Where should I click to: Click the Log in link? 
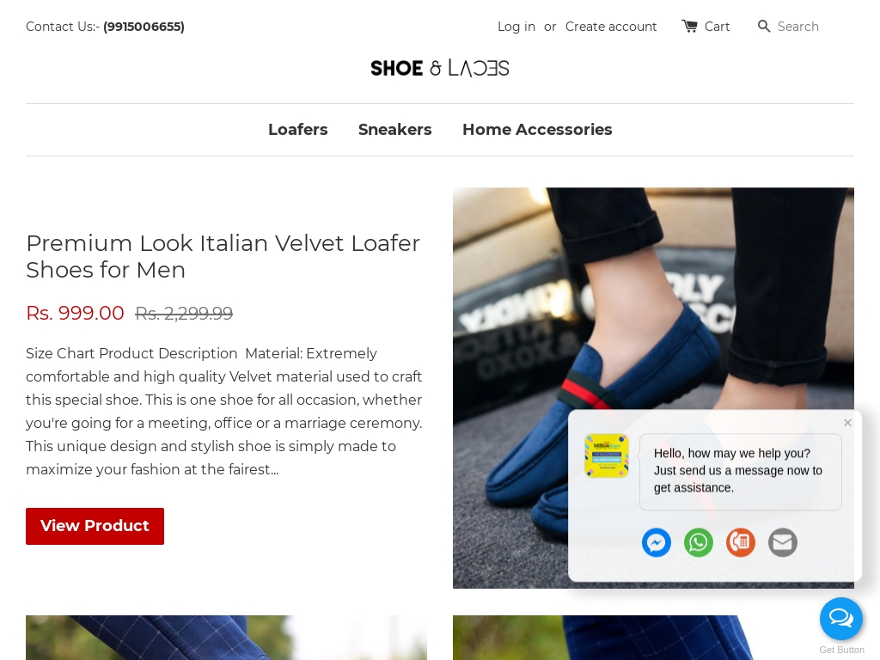tap(516, 27)
